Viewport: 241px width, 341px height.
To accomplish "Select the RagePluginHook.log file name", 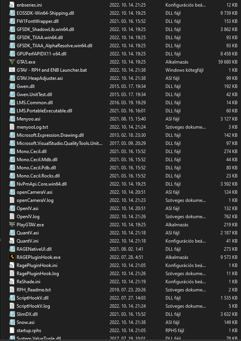I will 38,274.
